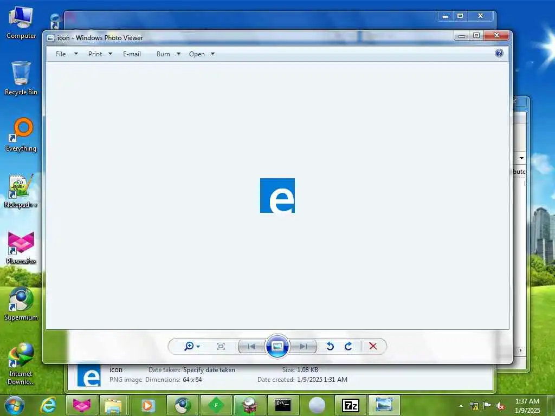Click 'Specify date taken' in details pane

pos(209,370)
